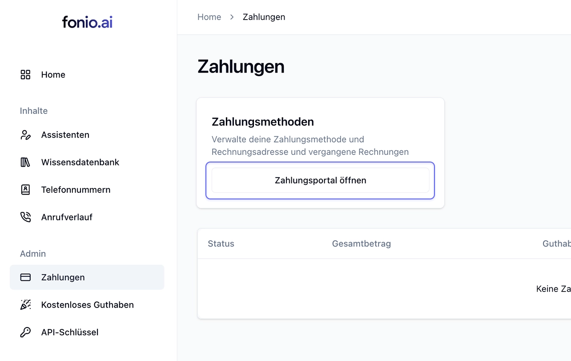Click the Status column header

(221, 243)
